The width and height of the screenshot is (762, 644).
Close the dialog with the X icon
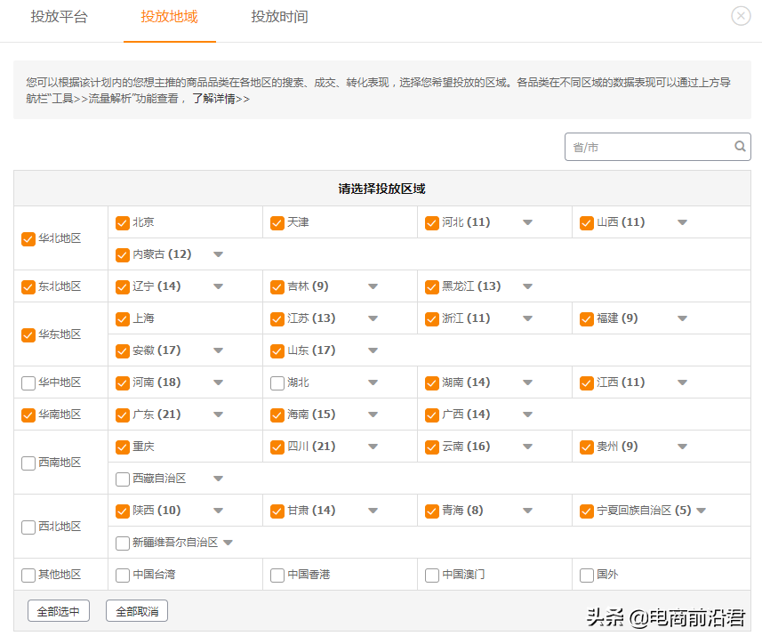pyautogui.click(x=741, y=16)
